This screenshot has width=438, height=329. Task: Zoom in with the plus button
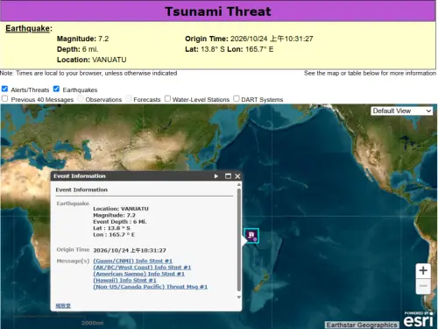[423, 270]
